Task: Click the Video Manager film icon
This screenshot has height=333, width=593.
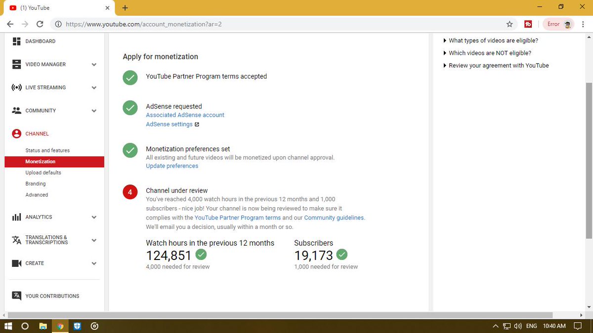Action: point(17,65)
